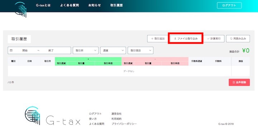Click the 開始 date input

click(25, 51)
